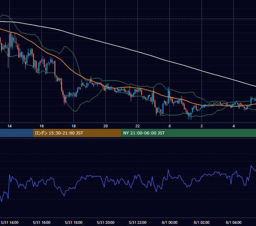Click the 6/1 02:00 date label
Image resolution: width=256 pixels, height=226 pixels.
click(202, 222)
